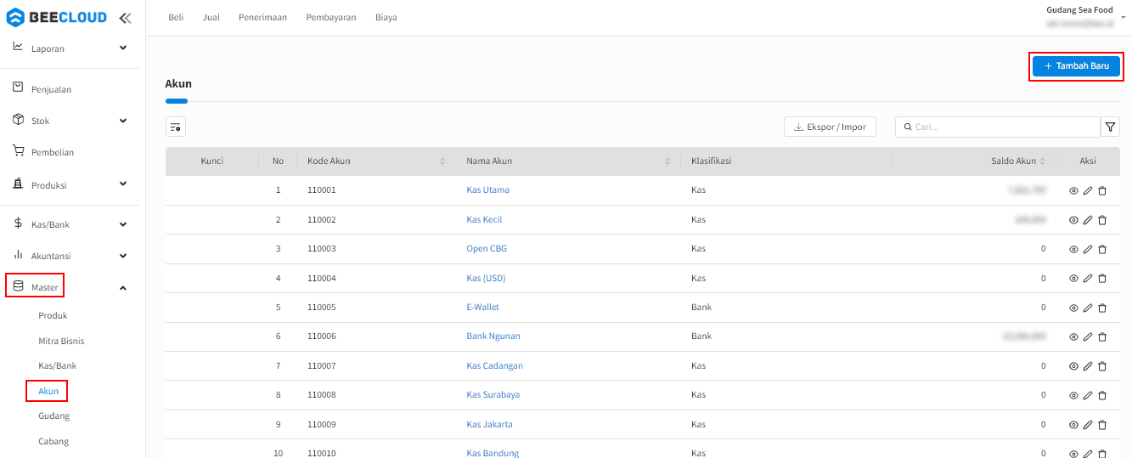Delete Kas Kecil with trash icon
This screenshot has height=458, width=1132.
pyautogui.click(x=1102, y=220)
